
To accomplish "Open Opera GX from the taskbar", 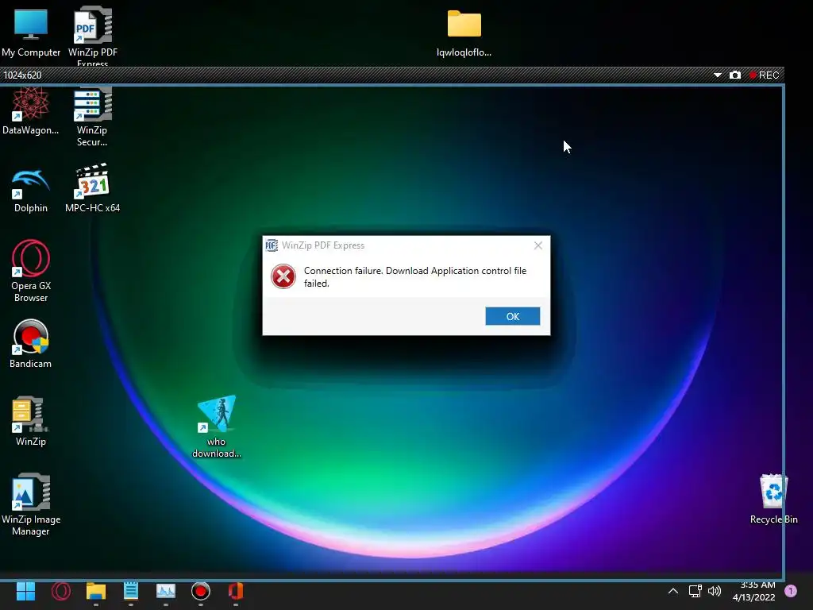I will pyautogui.click(x=60, y=591).
